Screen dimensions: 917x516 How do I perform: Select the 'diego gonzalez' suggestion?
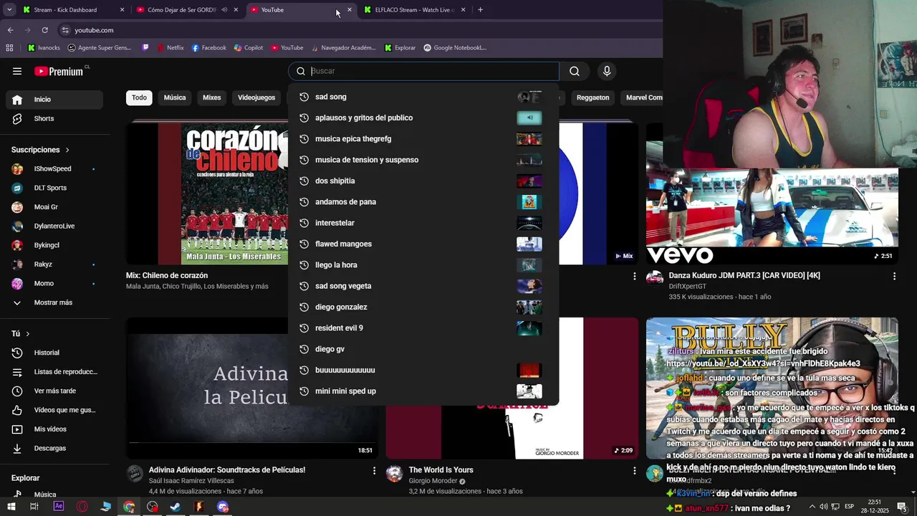423,307
